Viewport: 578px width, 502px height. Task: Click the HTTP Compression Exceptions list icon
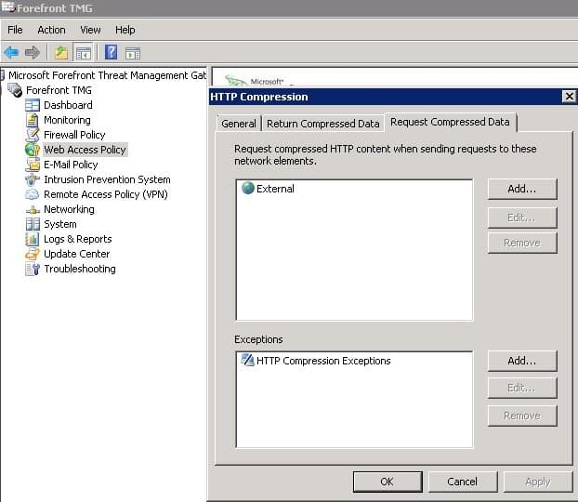tap(247, 360)
